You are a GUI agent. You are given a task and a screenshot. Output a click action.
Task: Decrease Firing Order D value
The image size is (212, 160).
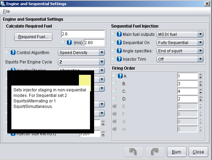pyautogui.click(x=201, y=100)
